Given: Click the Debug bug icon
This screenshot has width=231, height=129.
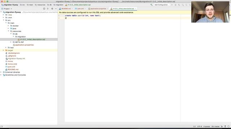Looking at the screenshot, I should 175,5.
